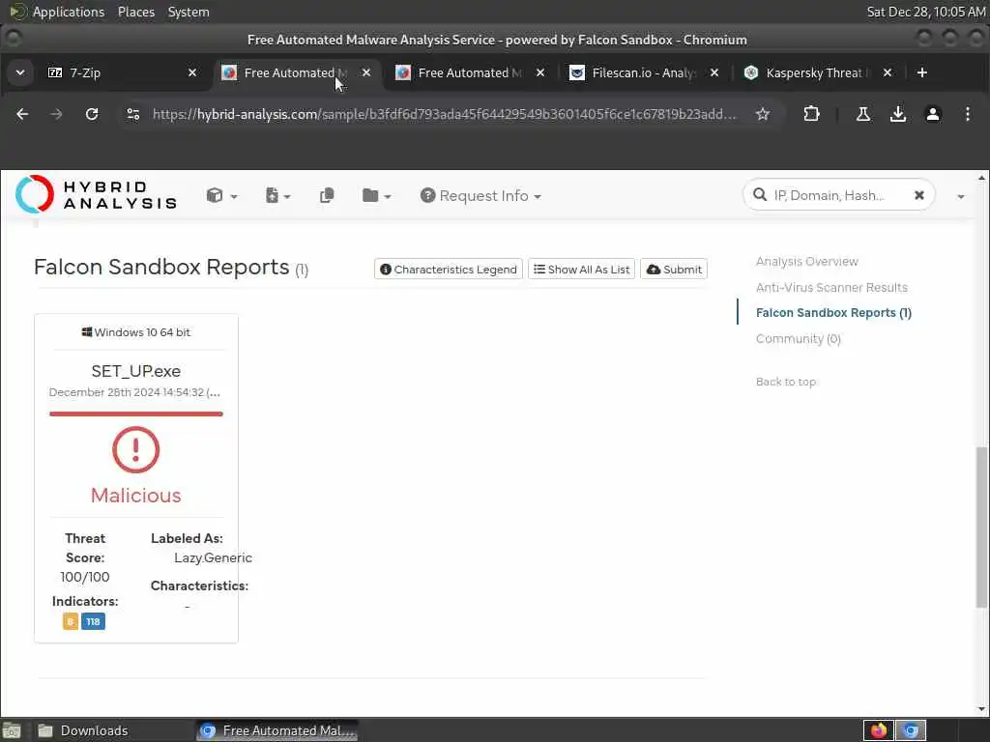Click the page vertical scrollbar thumb
Image resolution: width=990 pixels, height=742 pixels.
[x=981, y=527]
